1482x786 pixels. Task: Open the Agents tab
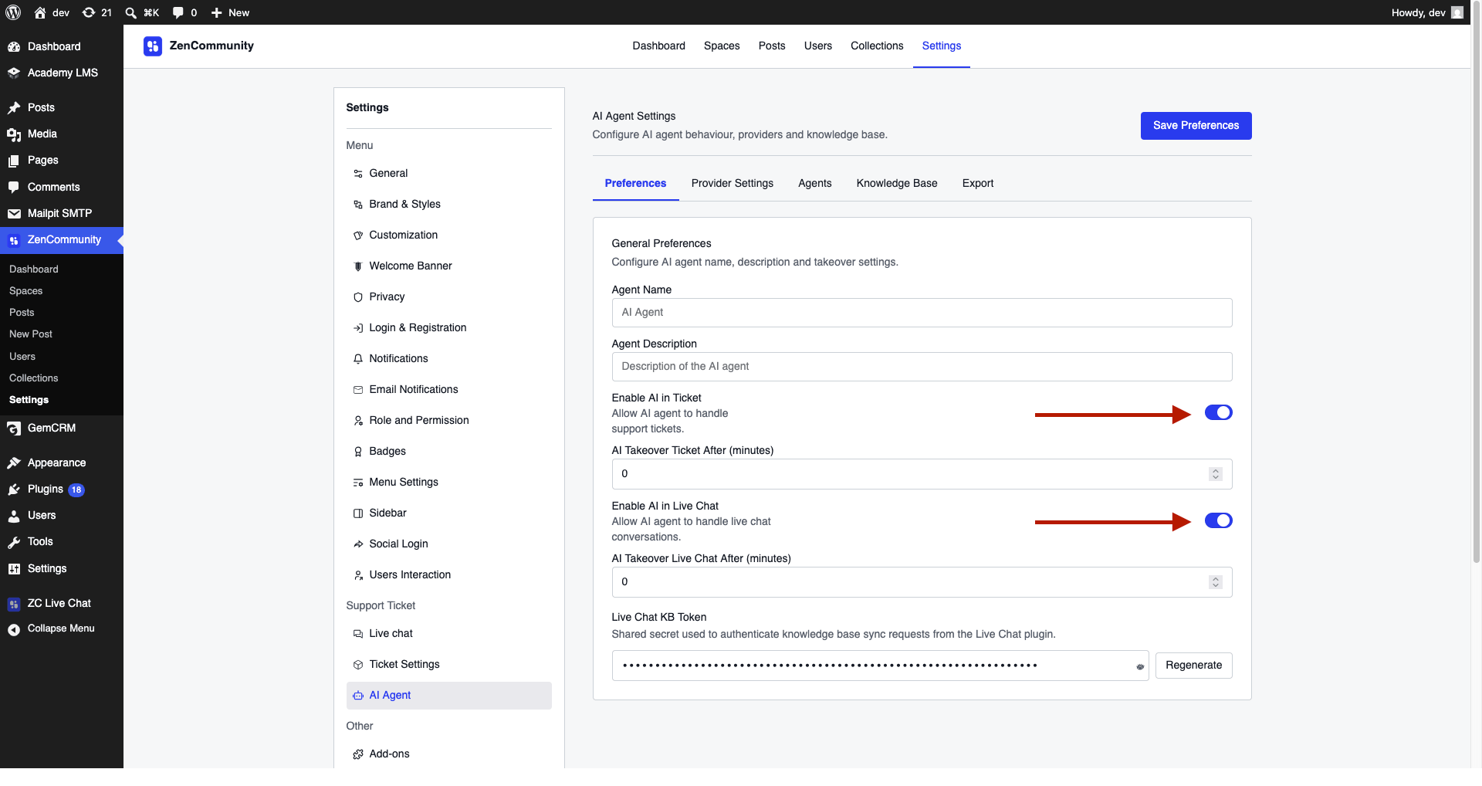point(815,184)
